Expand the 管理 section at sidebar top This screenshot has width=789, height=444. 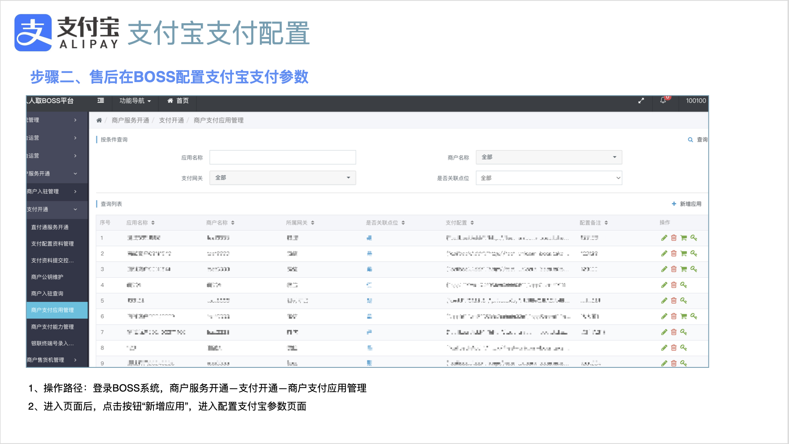coord(57,120)
